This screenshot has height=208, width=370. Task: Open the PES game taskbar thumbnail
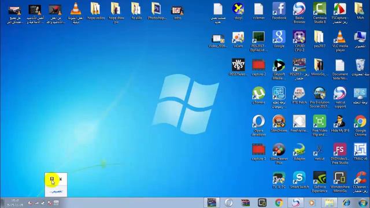pyautogui.click(x=212, y=203)
